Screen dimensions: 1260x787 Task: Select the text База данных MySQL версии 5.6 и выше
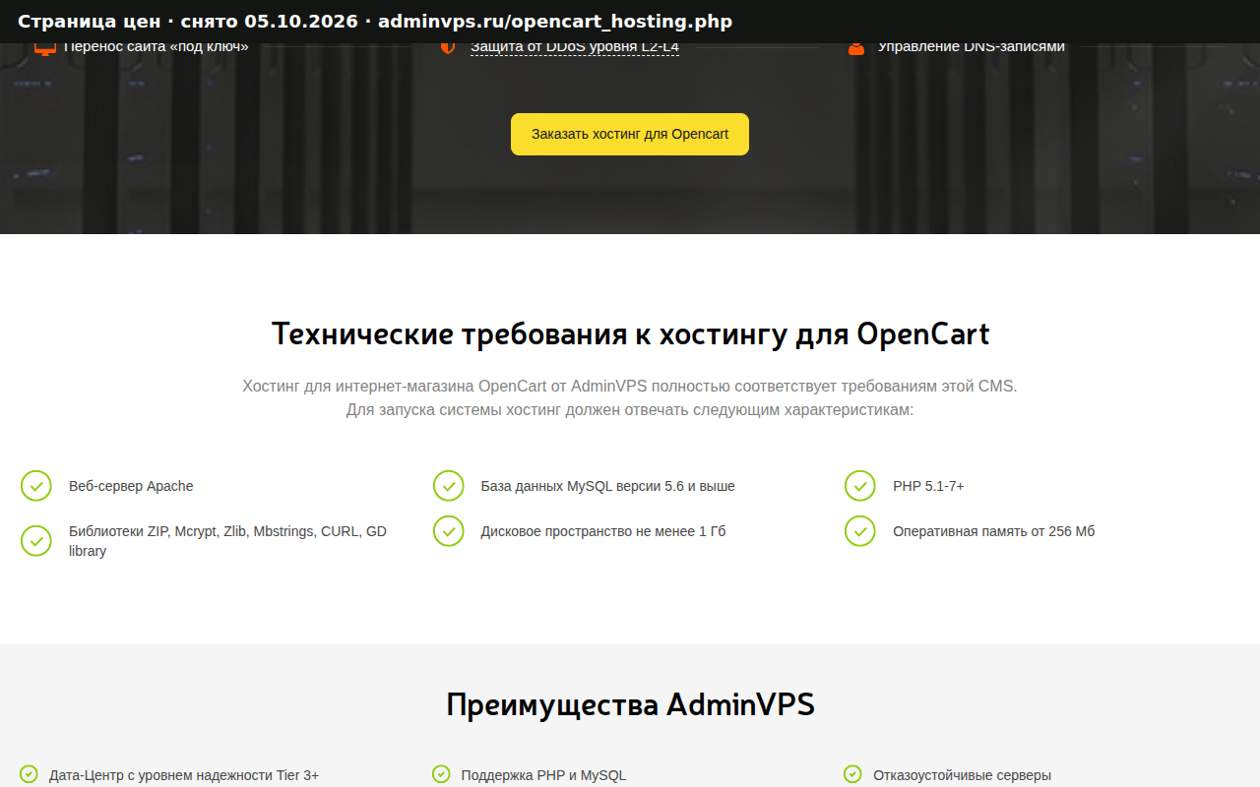coord(608,486)
